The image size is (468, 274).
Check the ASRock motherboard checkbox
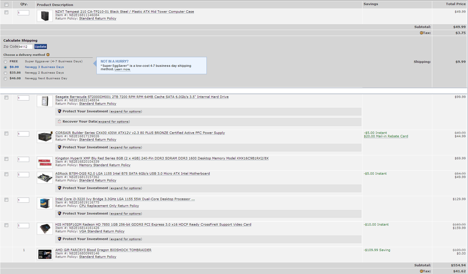coord(7,174)
